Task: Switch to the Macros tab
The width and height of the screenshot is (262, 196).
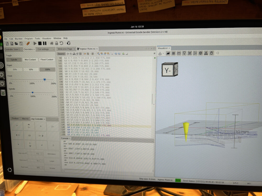Action: [25, 119]
